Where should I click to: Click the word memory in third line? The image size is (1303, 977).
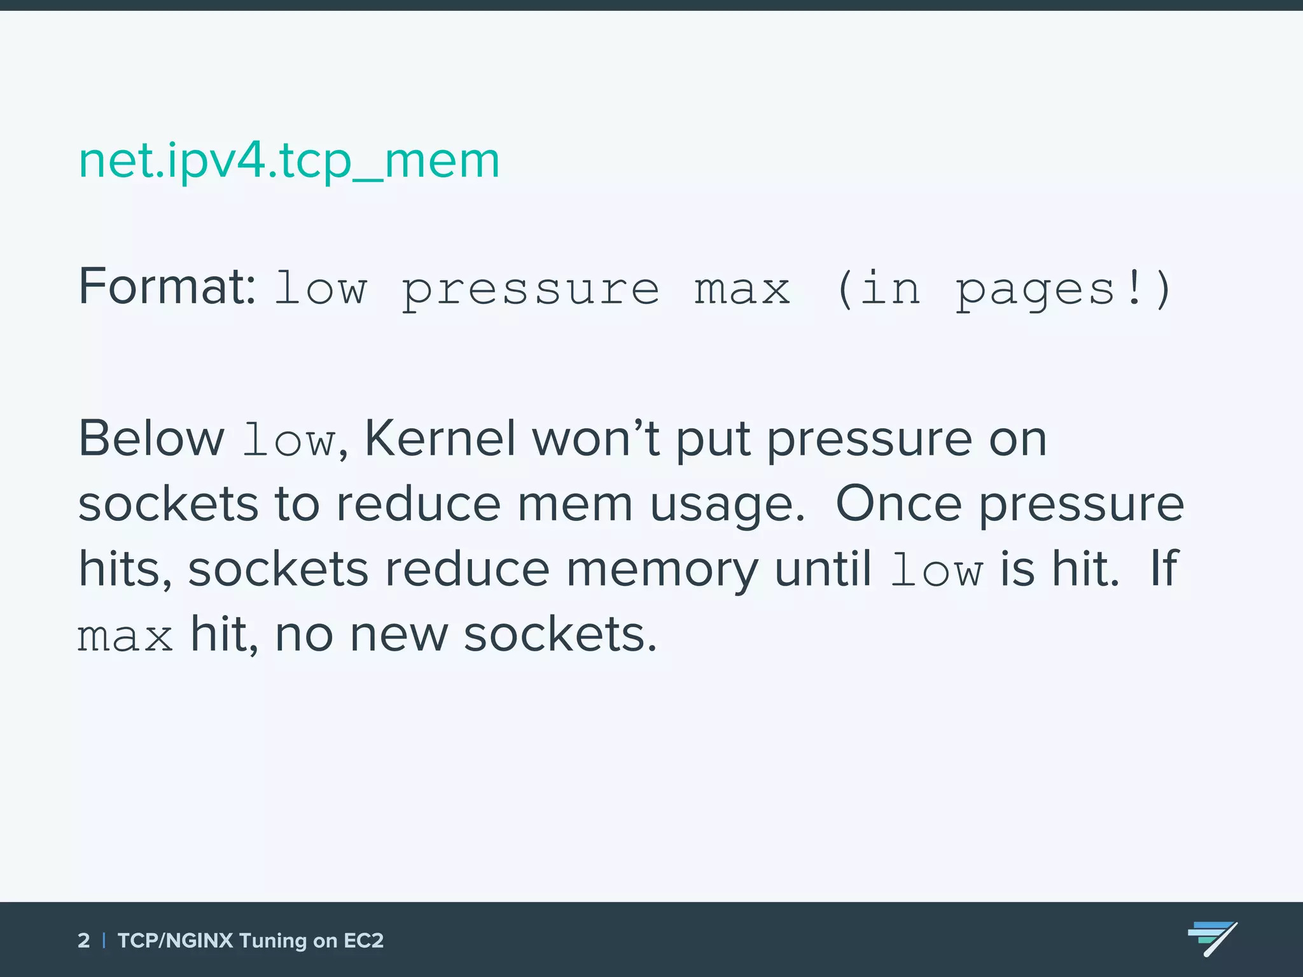click(x=662, y=569)
